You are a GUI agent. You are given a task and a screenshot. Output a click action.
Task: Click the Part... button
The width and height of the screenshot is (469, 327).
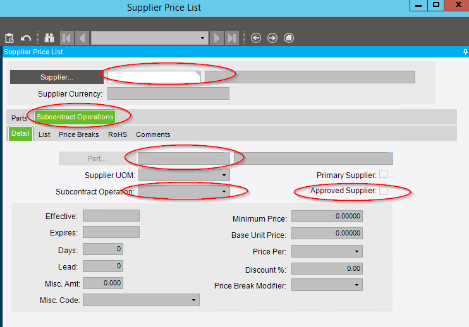click(97, 158)
